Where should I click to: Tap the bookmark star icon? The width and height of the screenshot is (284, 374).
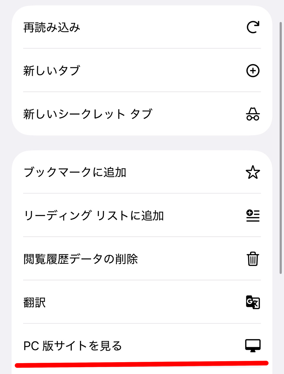(x=253, y=172)
